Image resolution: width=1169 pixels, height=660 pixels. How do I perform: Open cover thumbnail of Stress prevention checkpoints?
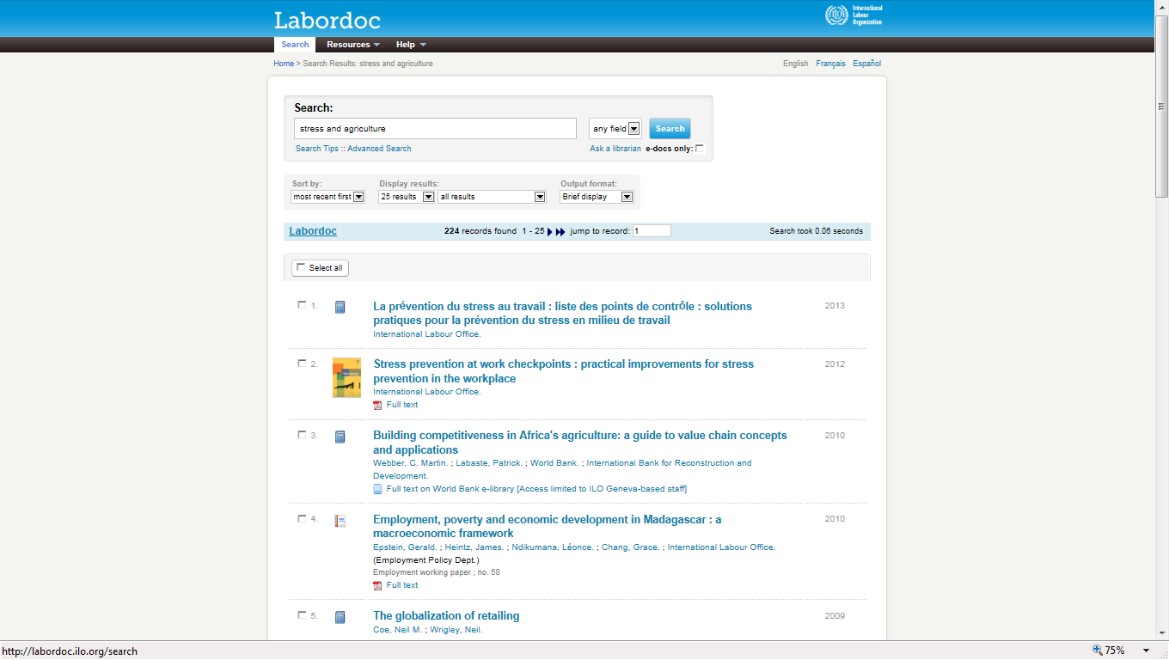tap(346, 377)
